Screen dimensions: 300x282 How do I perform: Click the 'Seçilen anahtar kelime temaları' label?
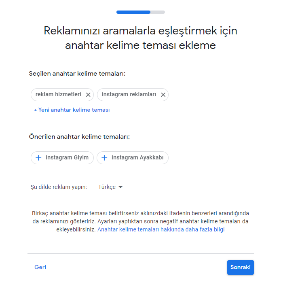tap(77, 74)
